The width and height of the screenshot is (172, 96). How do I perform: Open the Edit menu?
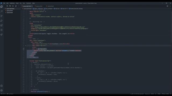pyautogui.click(x=7, y=3)
